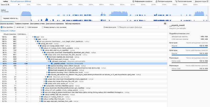Click the permanent link icon
210x107 pixels.
tap(176, 1)
